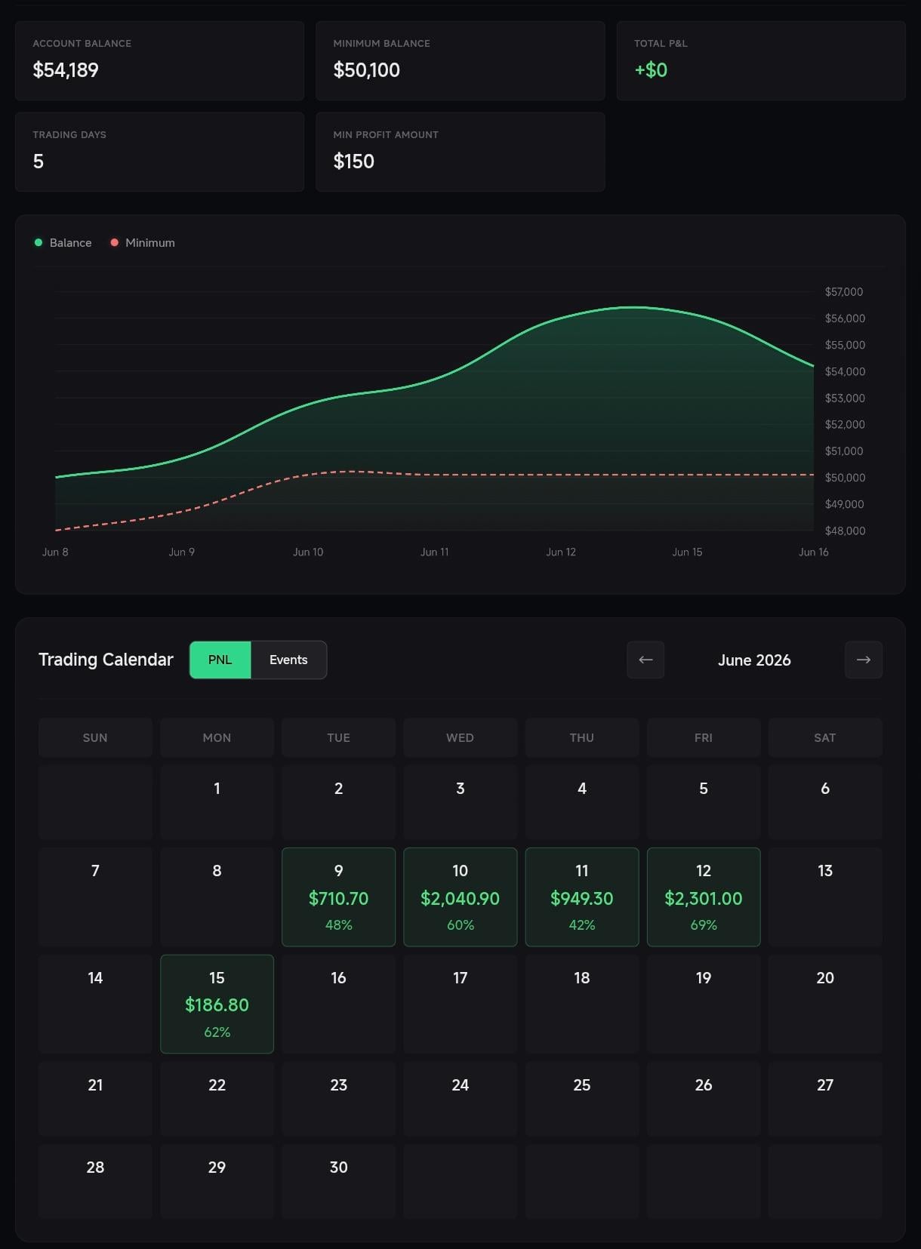
Task: Click the Min Profit Amount card
Action: (460, 152)
